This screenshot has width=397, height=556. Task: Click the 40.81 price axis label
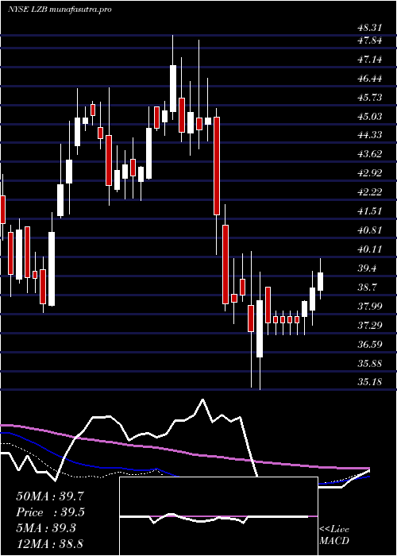[x=370, y=230]
